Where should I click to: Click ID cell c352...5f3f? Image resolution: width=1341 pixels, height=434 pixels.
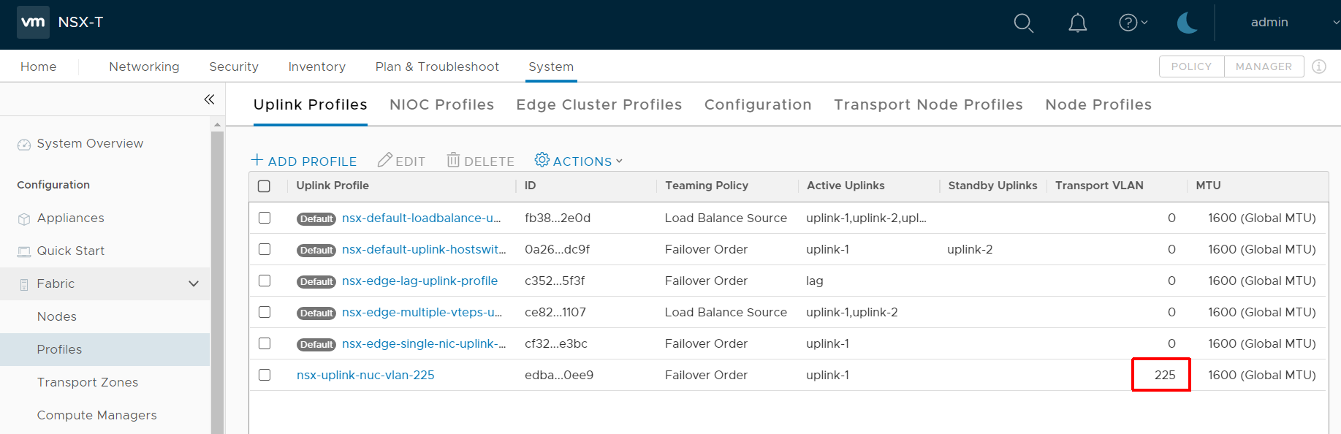pos(555,281)
